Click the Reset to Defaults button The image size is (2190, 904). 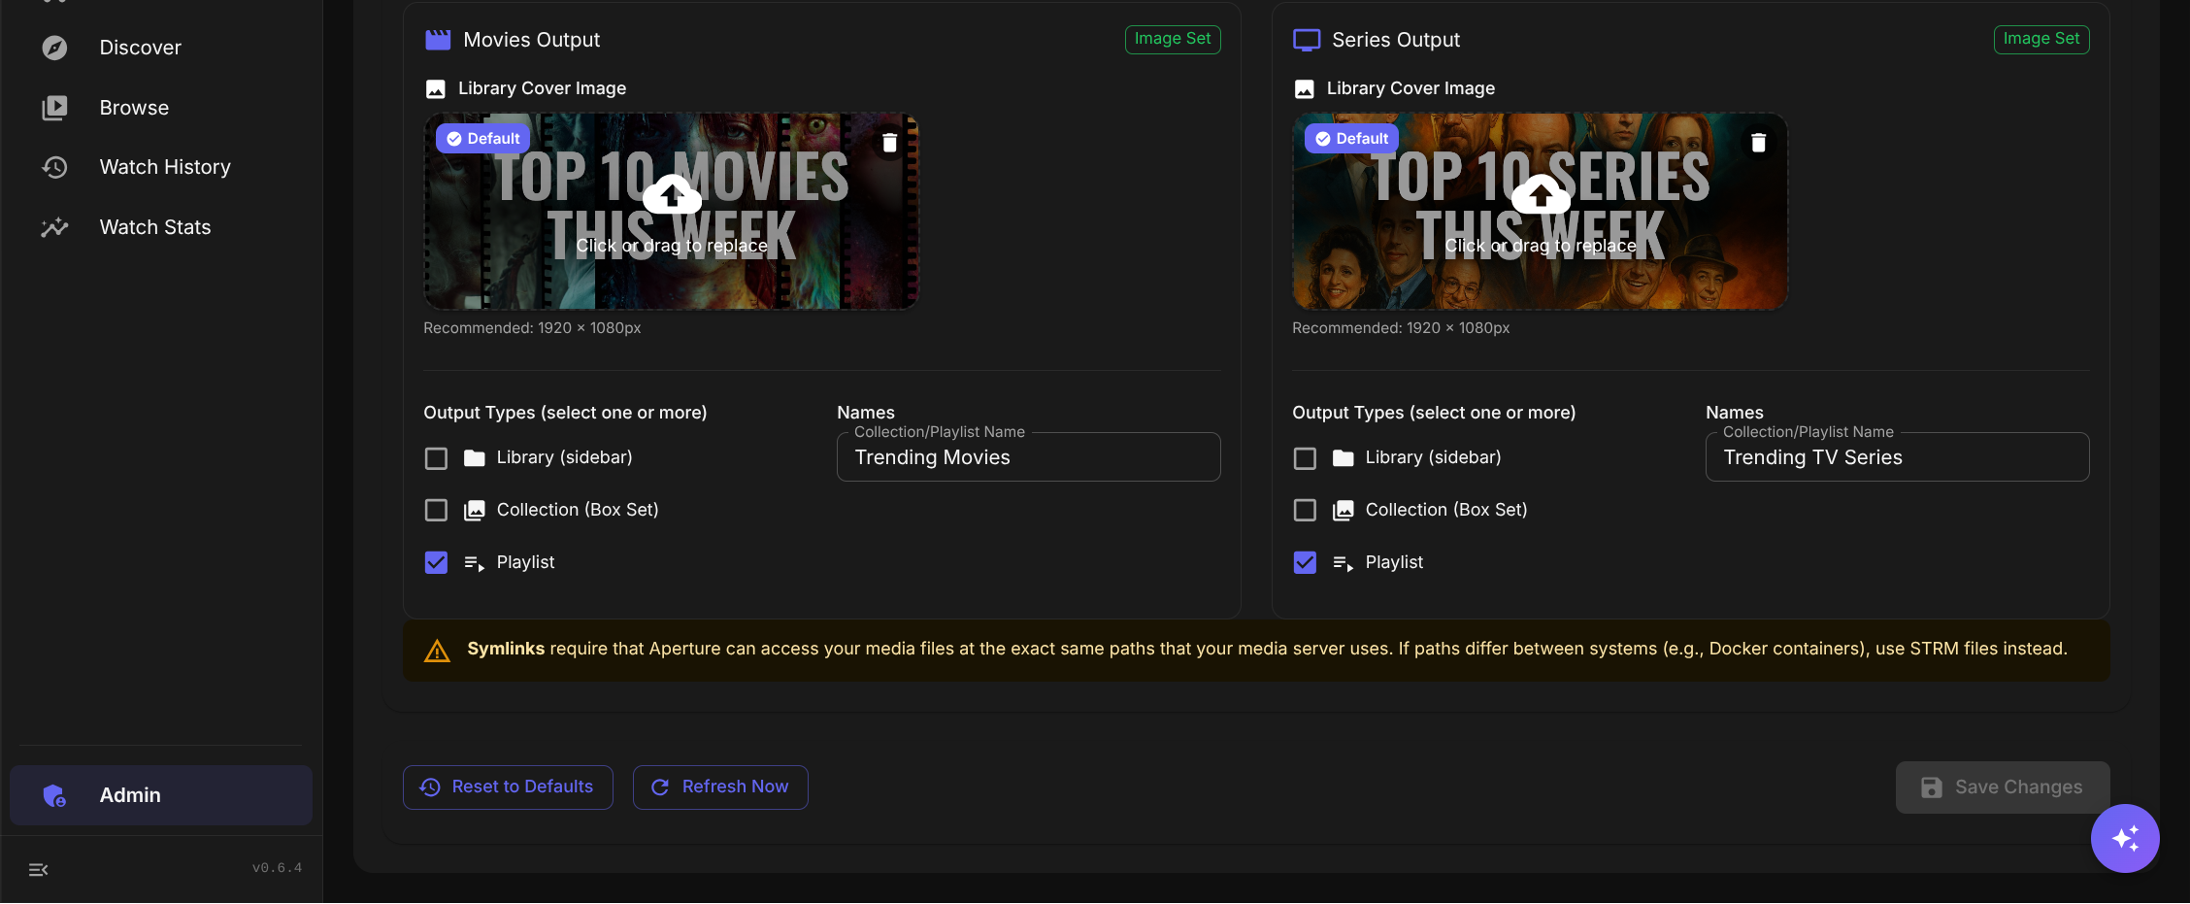click(508, 787)
